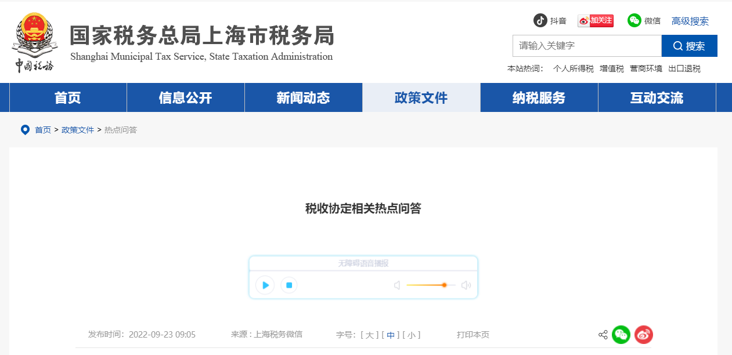Click inside the keyword search input field
The image size is (732, 355).
point(586,46)
